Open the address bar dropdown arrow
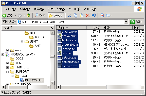Image resolution: width=146 pixels, height=96 pixels. tap(126, 22)
